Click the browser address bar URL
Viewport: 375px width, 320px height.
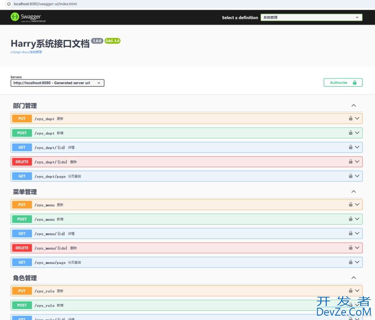click(45, 4)
